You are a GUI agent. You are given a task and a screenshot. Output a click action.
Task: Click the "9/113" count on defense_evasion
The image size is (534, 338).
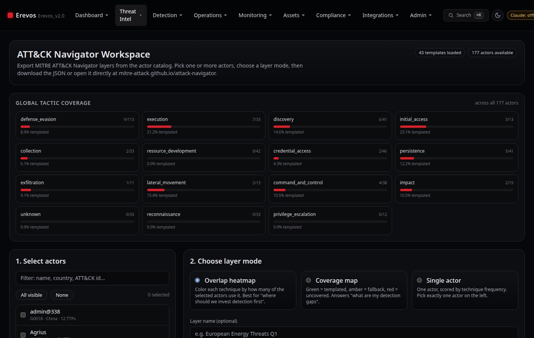(x=129, y=119)
